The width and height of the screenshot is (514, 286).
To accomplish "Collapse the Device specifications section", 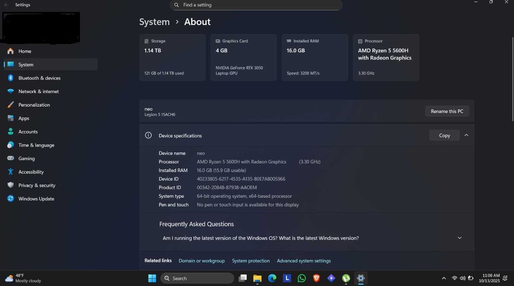I will click(466, 136).
